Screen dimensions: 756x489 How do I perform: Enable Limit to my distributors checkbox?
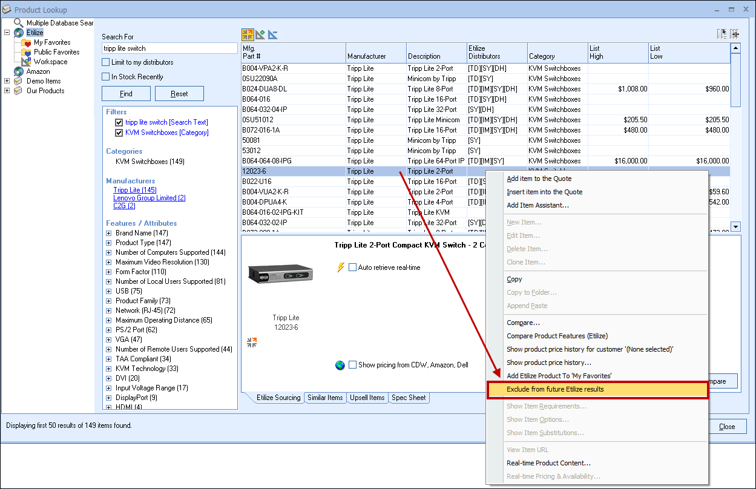(106, 62)
